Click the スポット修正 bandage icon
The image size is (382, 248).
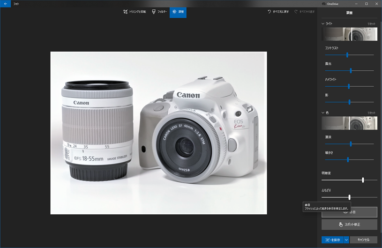[x=341, y=225]
